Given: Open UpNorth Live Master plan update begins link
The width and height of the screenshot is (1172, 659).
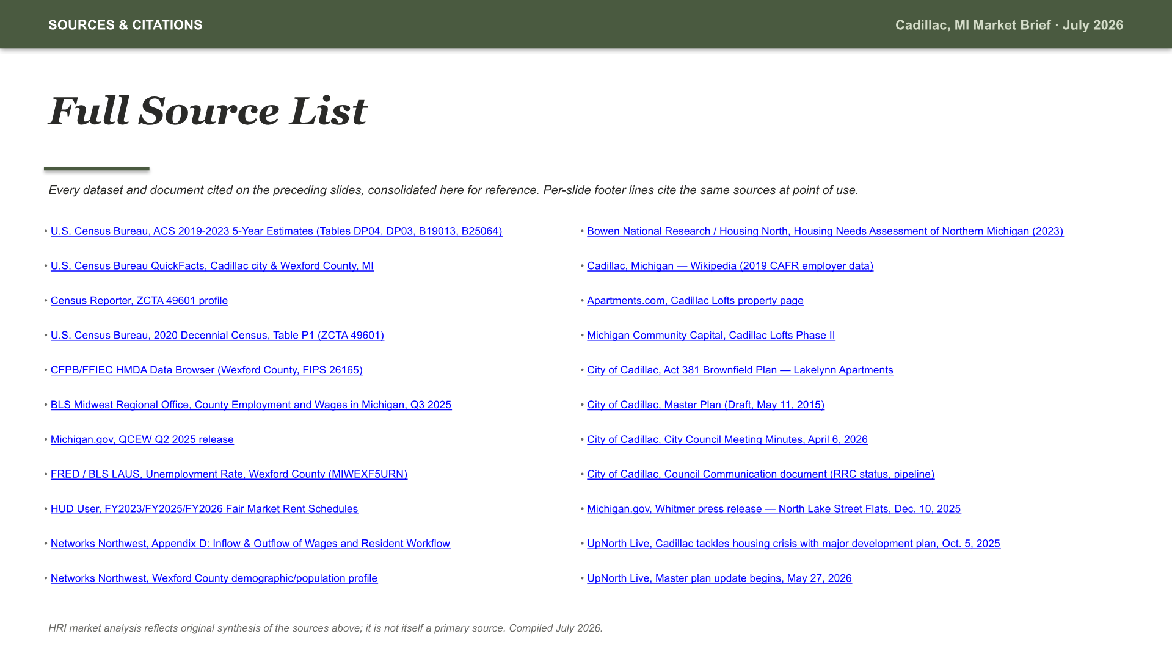Looking at the screenshot, I should 719,578.
